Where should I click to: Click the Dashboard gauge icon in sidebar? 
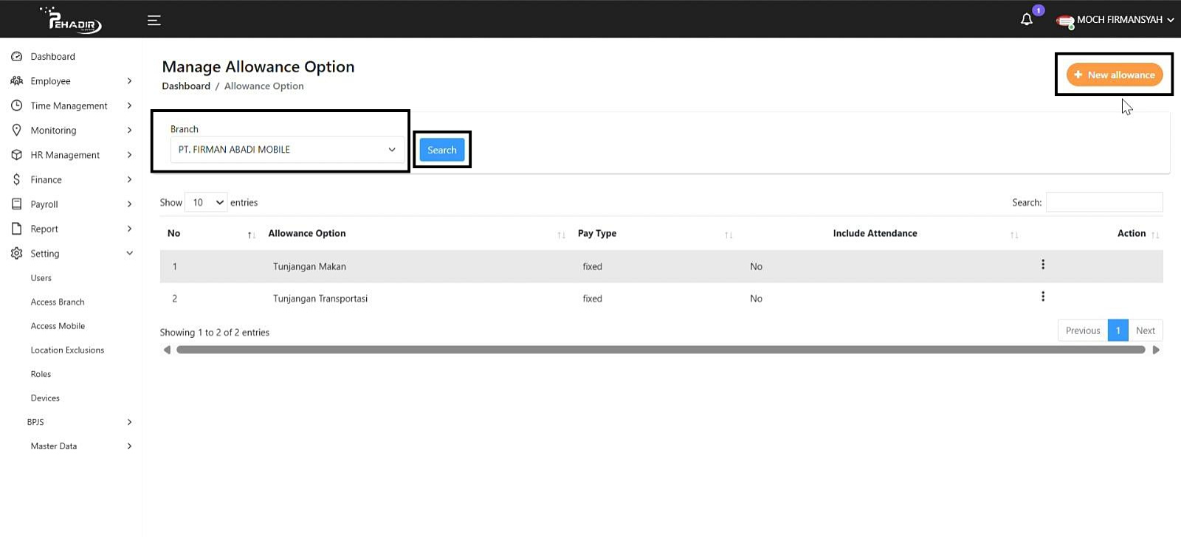point(17,57)
